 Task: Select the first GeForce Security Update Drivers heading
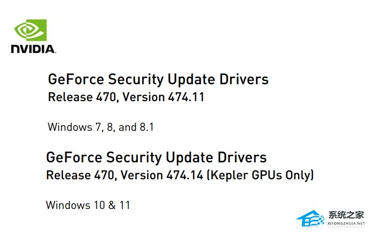pyautogui.click(x=158, y=79)
